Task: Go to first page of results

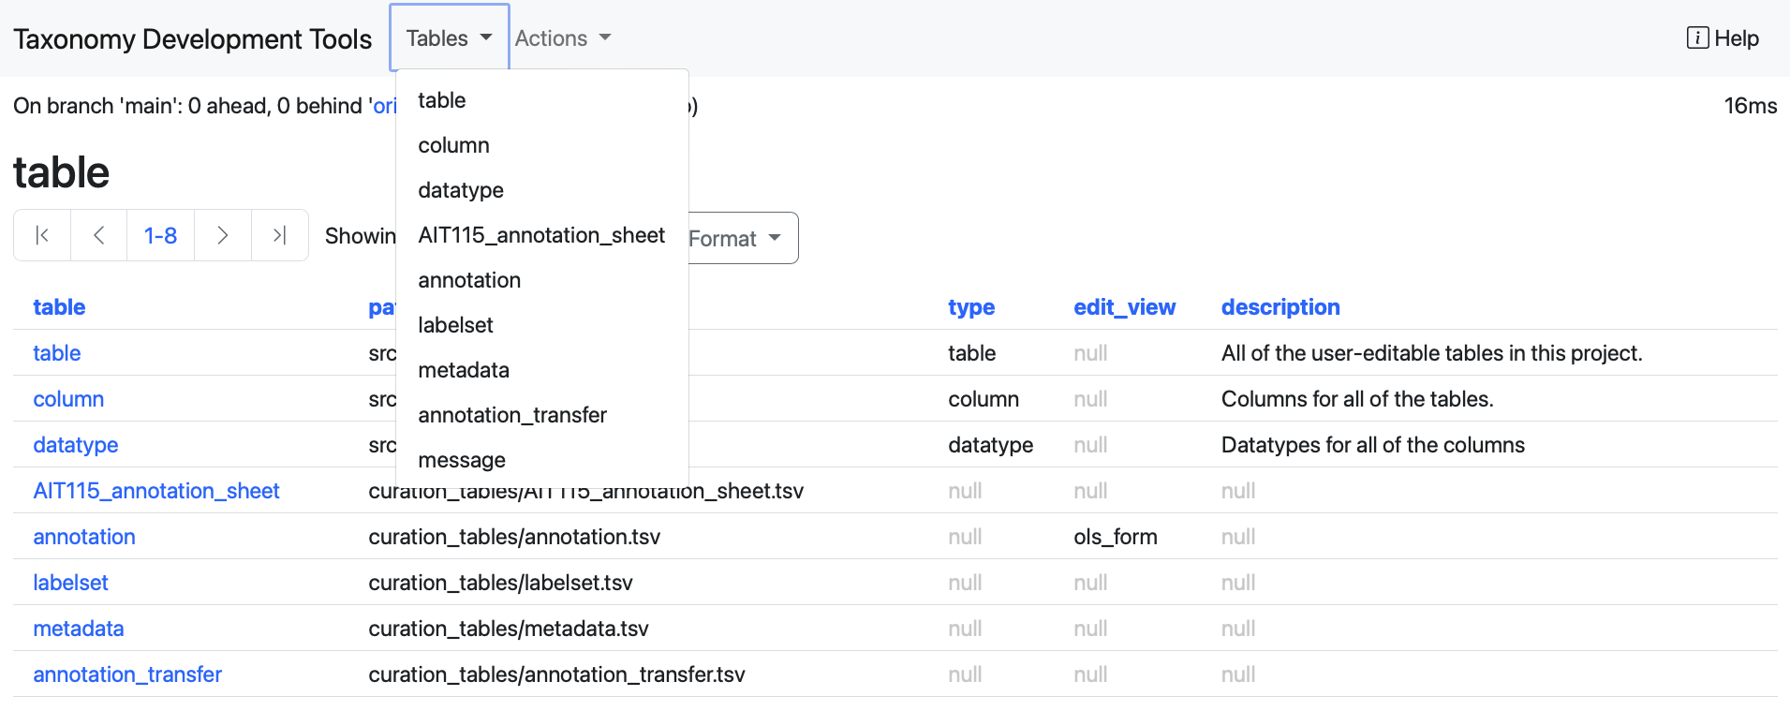Action: point(42,235)
